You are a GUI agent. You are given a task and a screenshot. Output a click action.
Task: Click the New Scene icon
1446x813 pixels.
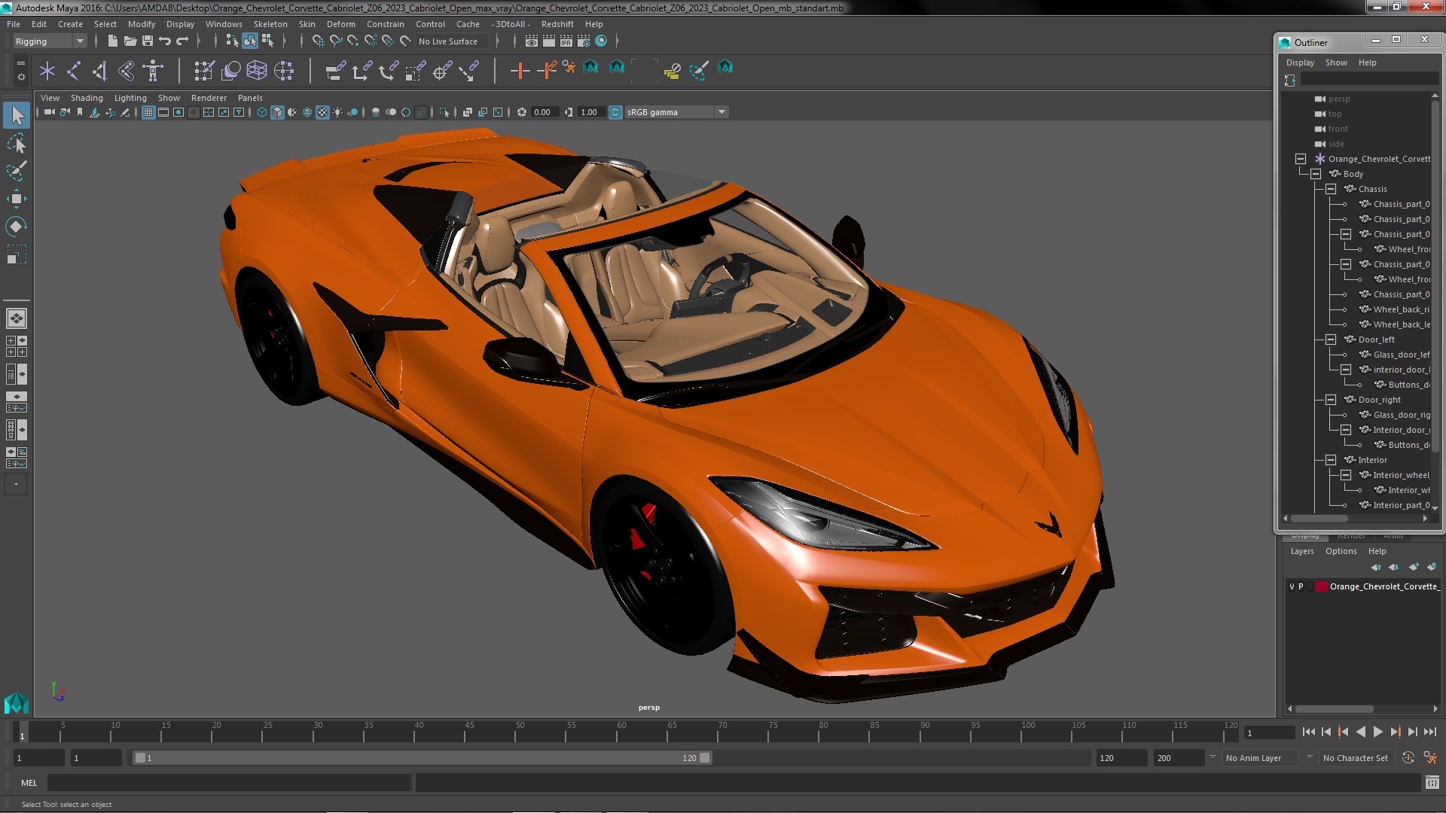click(112, 41)
